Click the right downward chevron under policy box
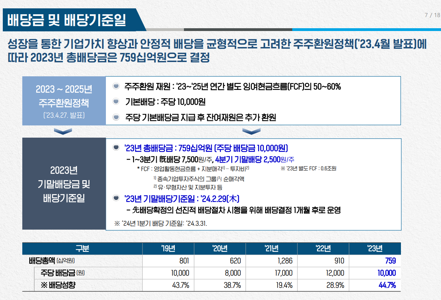The width and height of the screenshot is (441, 300). tap(251, 131)
